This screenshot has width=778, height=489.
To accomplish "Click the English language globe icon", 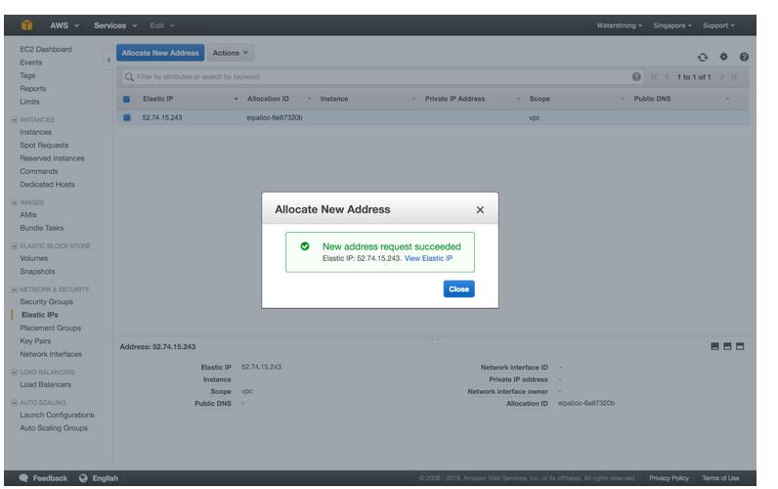I will click(x=83, y=478).
